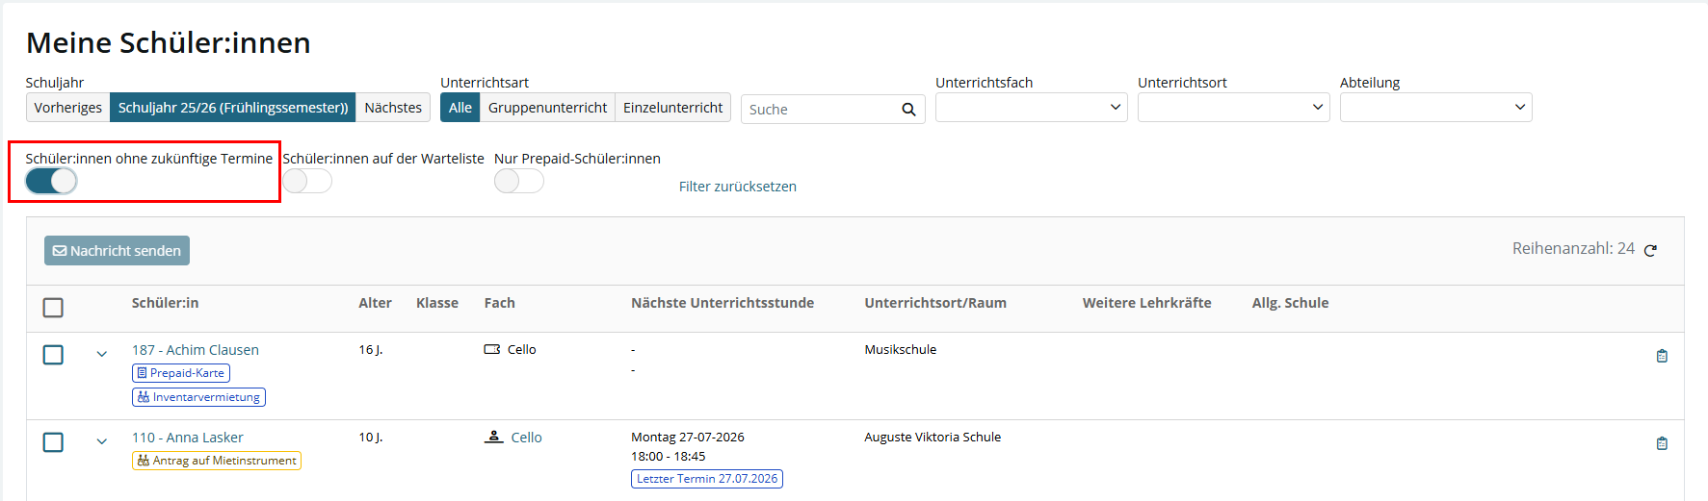Click the 10 J. age cell
Viewport: 1708px width, 501px height.
coord(371,438)
